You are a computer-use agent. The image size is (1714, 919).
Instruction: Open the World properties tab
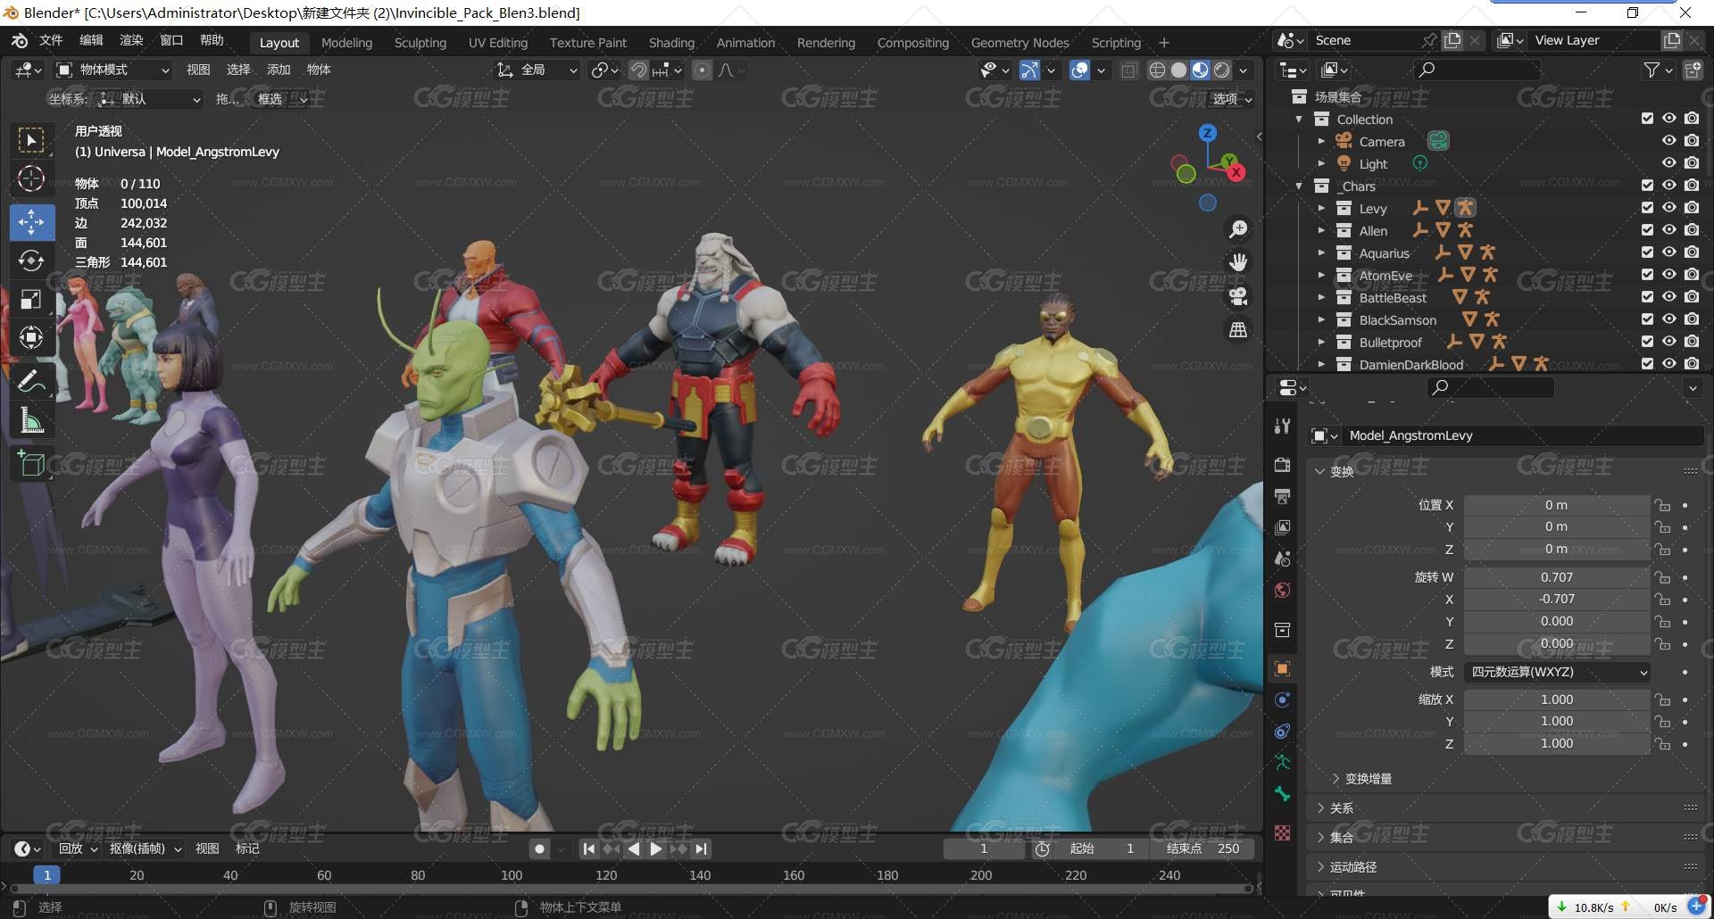click(x=1283, y=590)
